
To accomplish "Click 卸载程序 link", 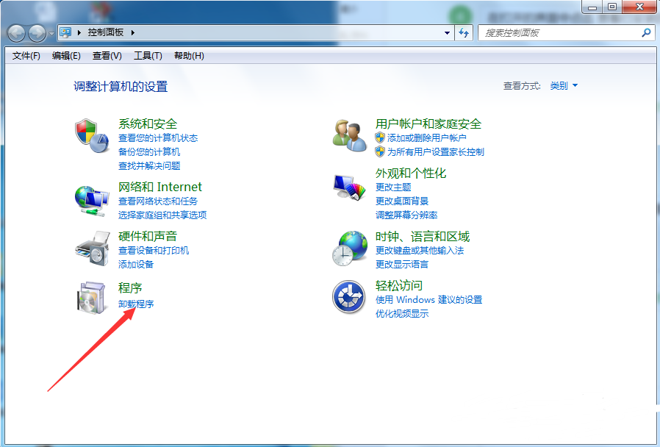I will pos(136,304).
